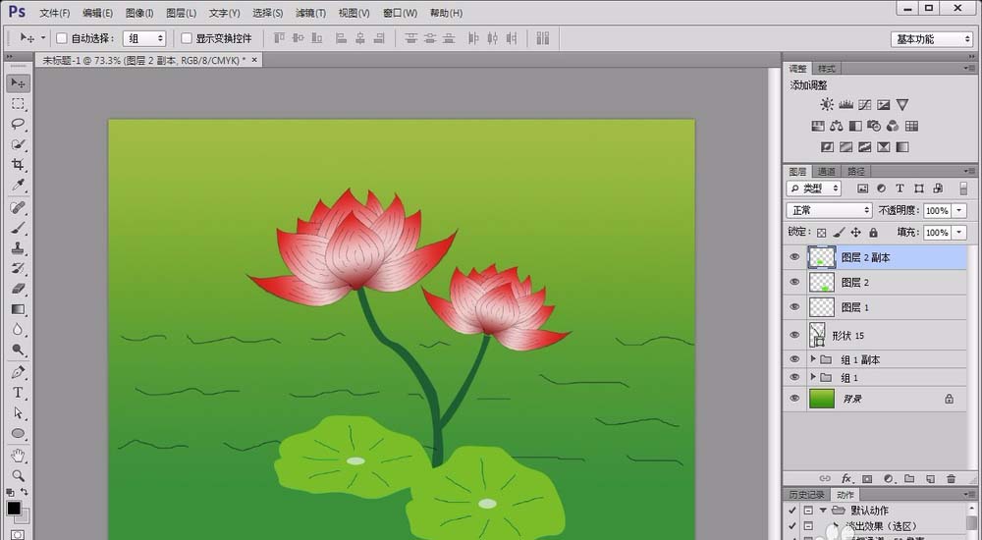Select the Zoom tool
The height and width of the screenshot is (540, 982).
(x=18, y=475)
